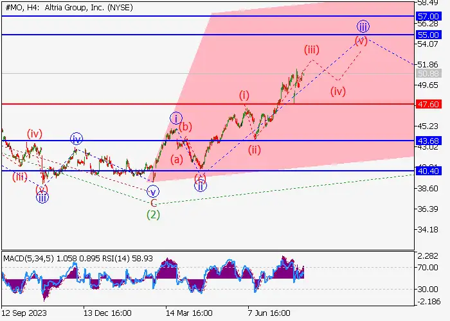Select the brown C wave label above (2)

pos(154,203)
